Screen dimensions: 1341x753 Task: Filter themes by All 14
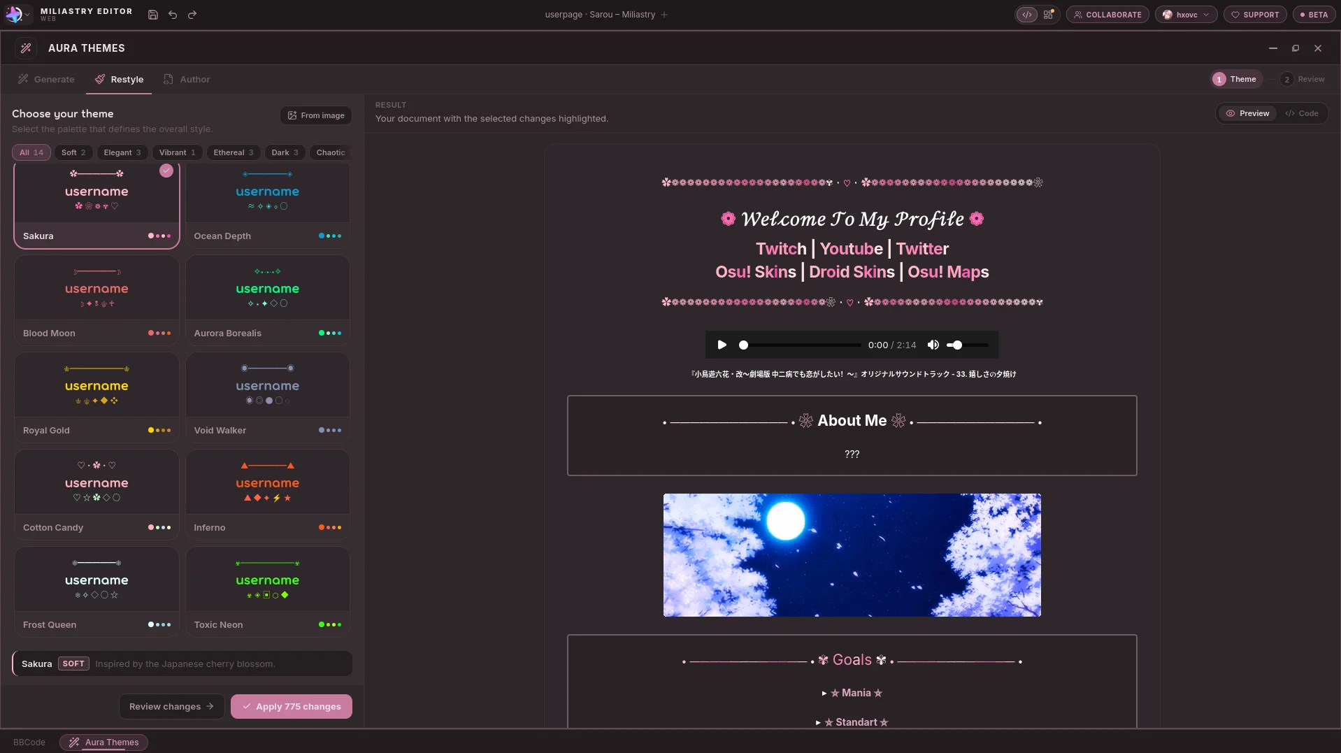click(31, 152)
